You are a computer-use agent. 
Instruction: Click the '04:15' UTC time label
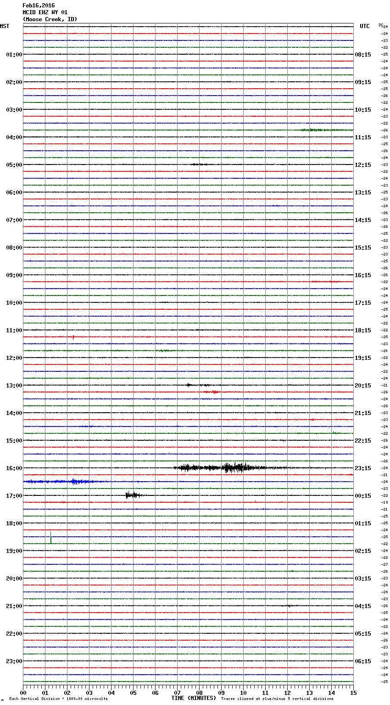(x=363, y=606)
